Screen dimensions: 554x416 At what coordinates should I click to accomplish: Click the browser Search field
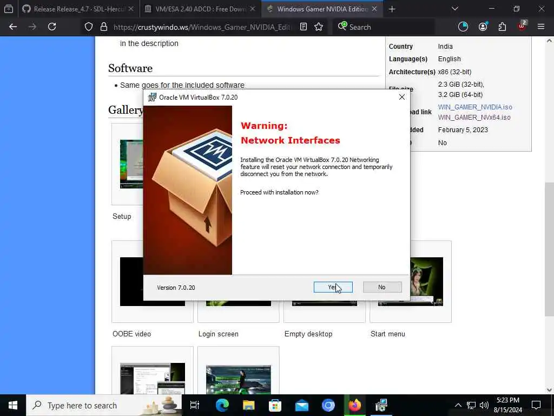(384, 27)
